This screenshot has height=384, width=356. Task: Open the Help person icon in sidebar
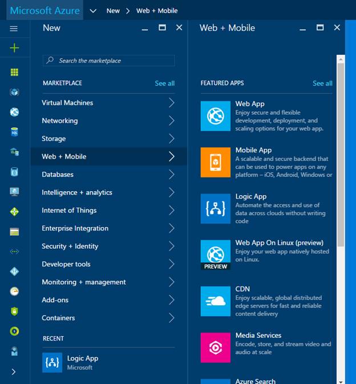(14, 351)
